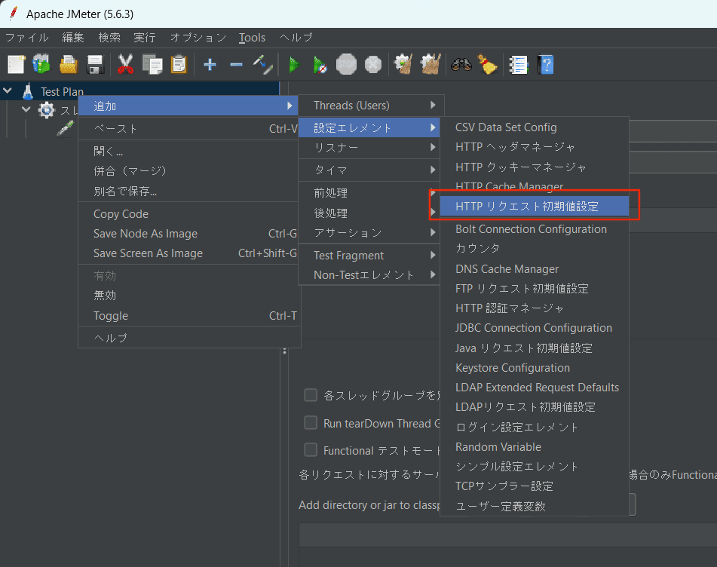This screenshot has width=717, height=567.
Task: Click the Paste clipboard icon
Action: (179, 64)
